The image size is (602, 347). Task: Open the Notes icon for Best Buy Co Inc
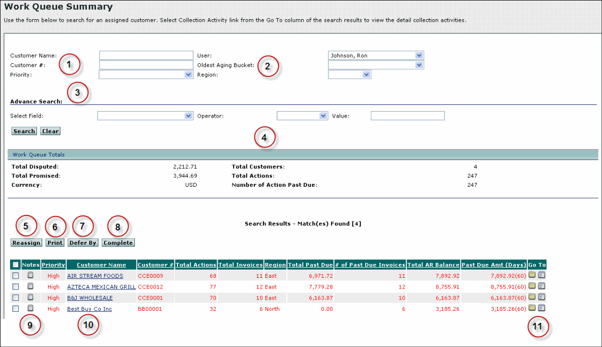(31, 308)
